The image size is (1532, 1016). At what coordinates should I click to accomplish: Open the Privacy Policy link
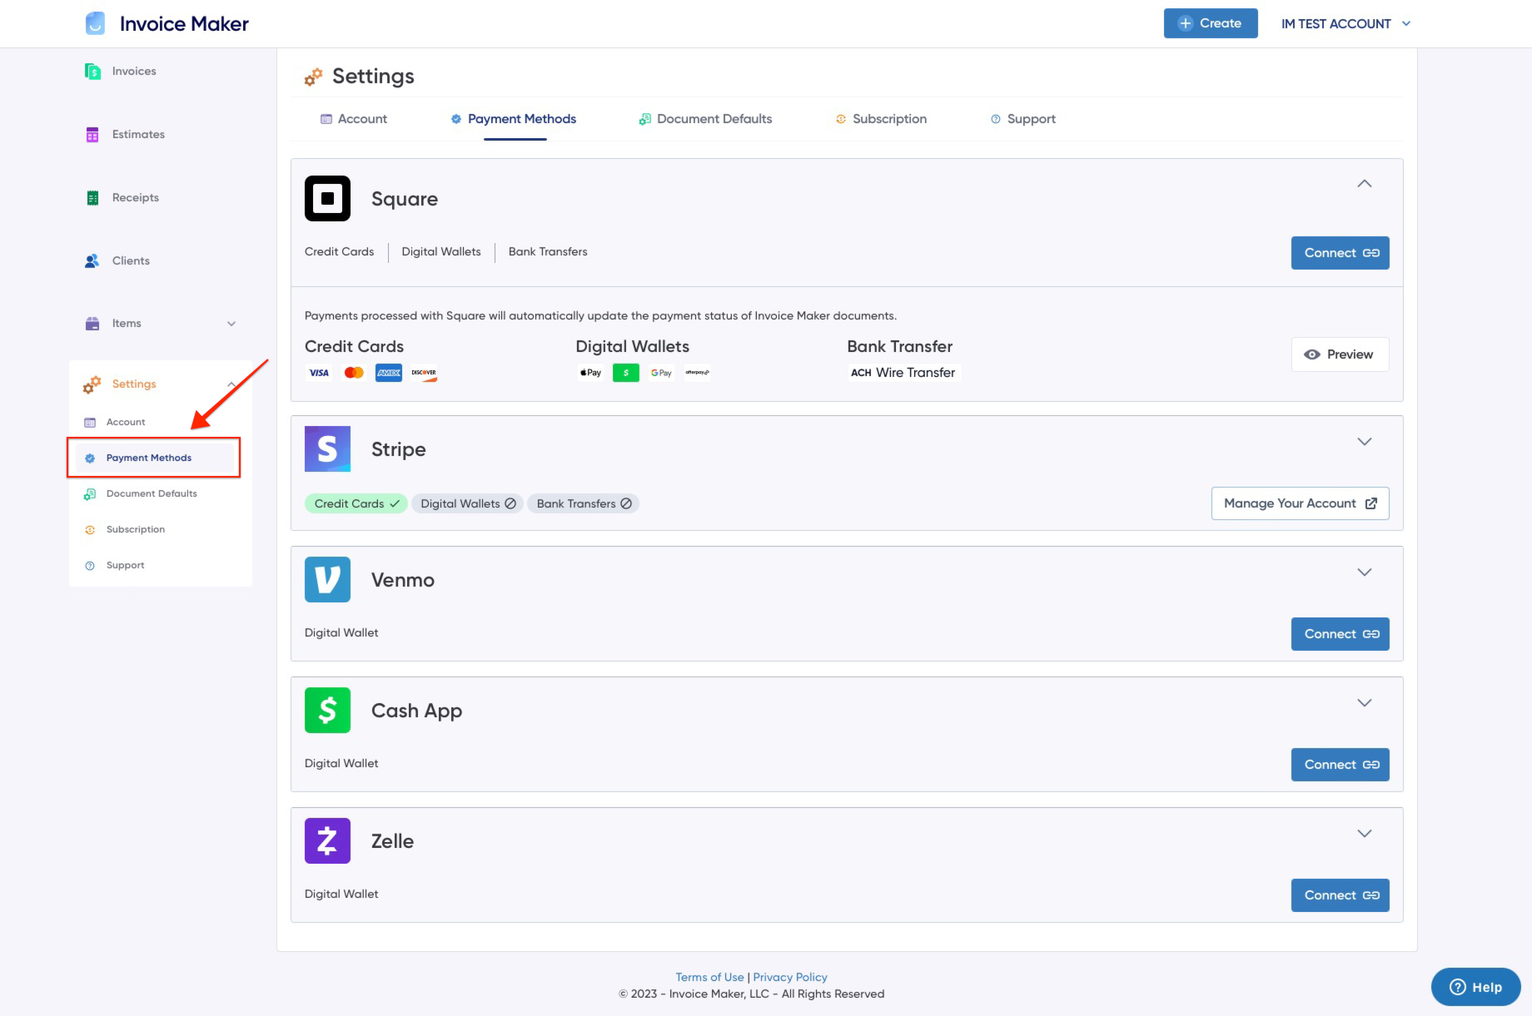click(790, 978)
